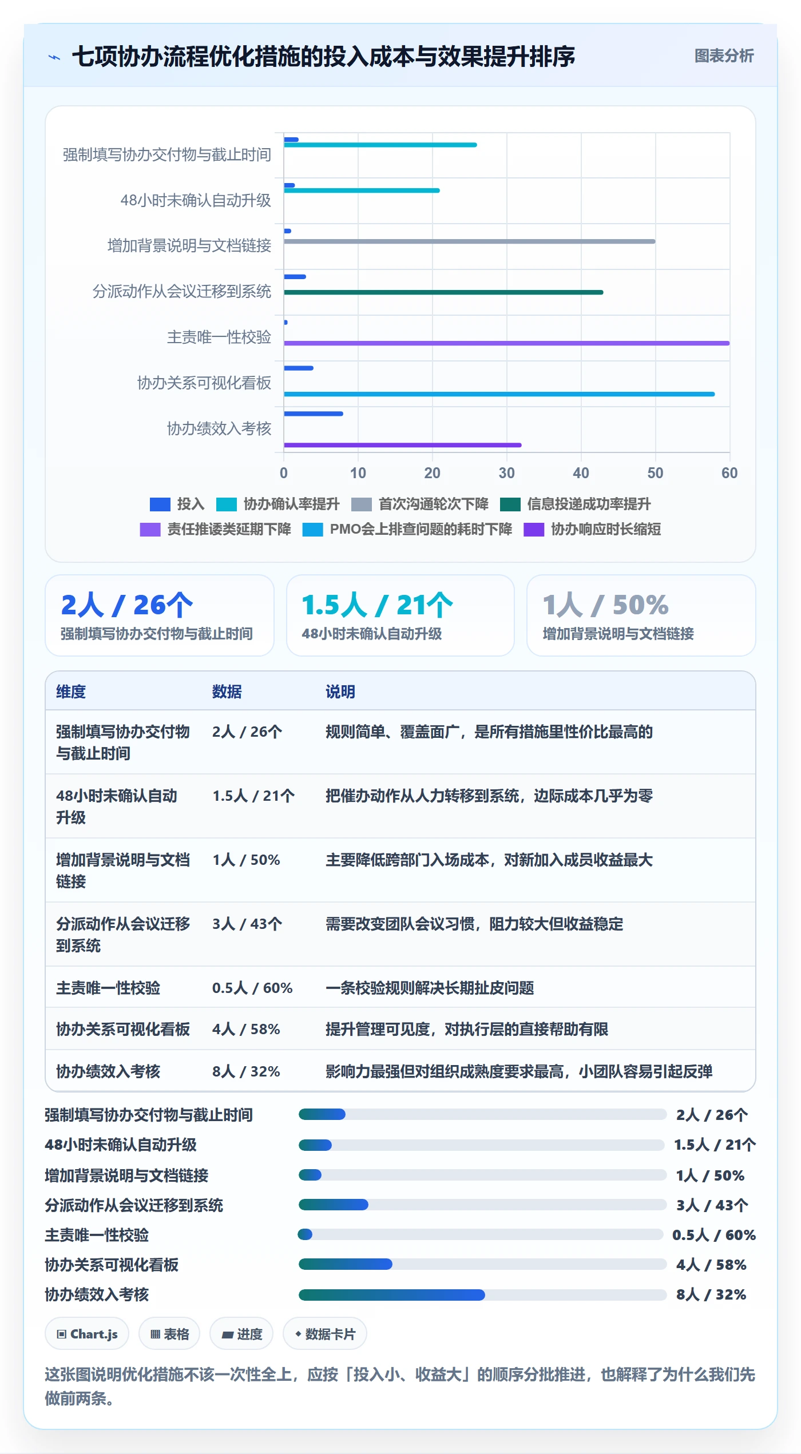801x1454 pixels.
Task: Click table cell 8人 / 32%
Action: click(246, 1071)
